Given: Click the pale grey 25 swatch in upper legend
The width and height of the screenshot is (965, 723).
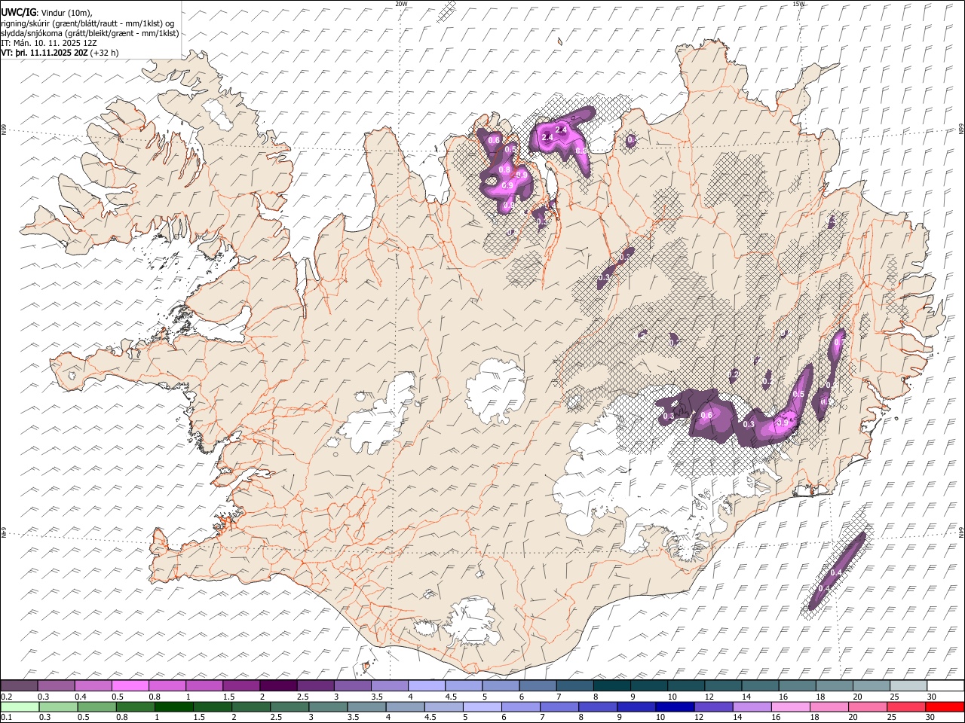Looking at the screenshot, I should coord(908,686).
